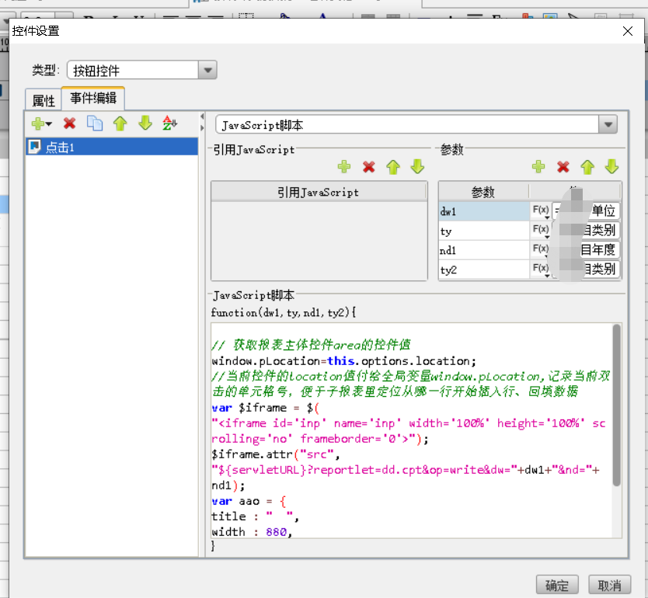Move the selected event down in the event list

coord(145,123)
